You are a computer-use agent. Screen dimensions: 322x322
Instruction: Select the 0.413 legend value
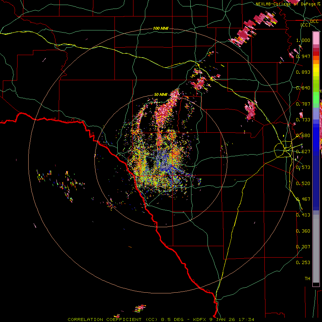click(x=303, y=215)
